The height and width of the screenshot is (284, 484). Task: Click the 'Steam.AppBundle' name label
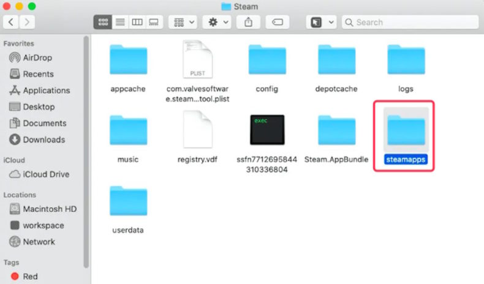coord(336,159)
